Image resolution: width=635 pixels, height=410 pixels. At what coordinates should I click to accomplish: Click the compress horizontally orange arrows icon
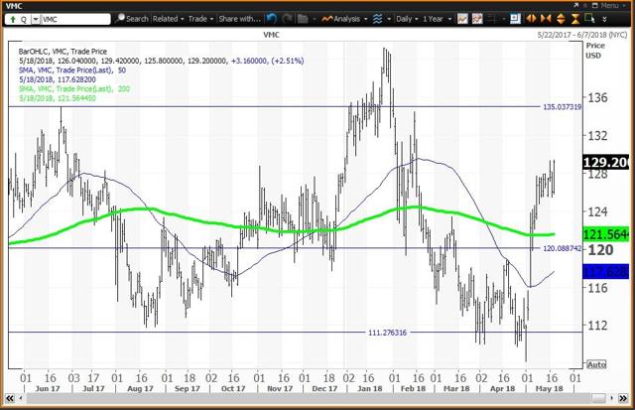tap(546, 19)
